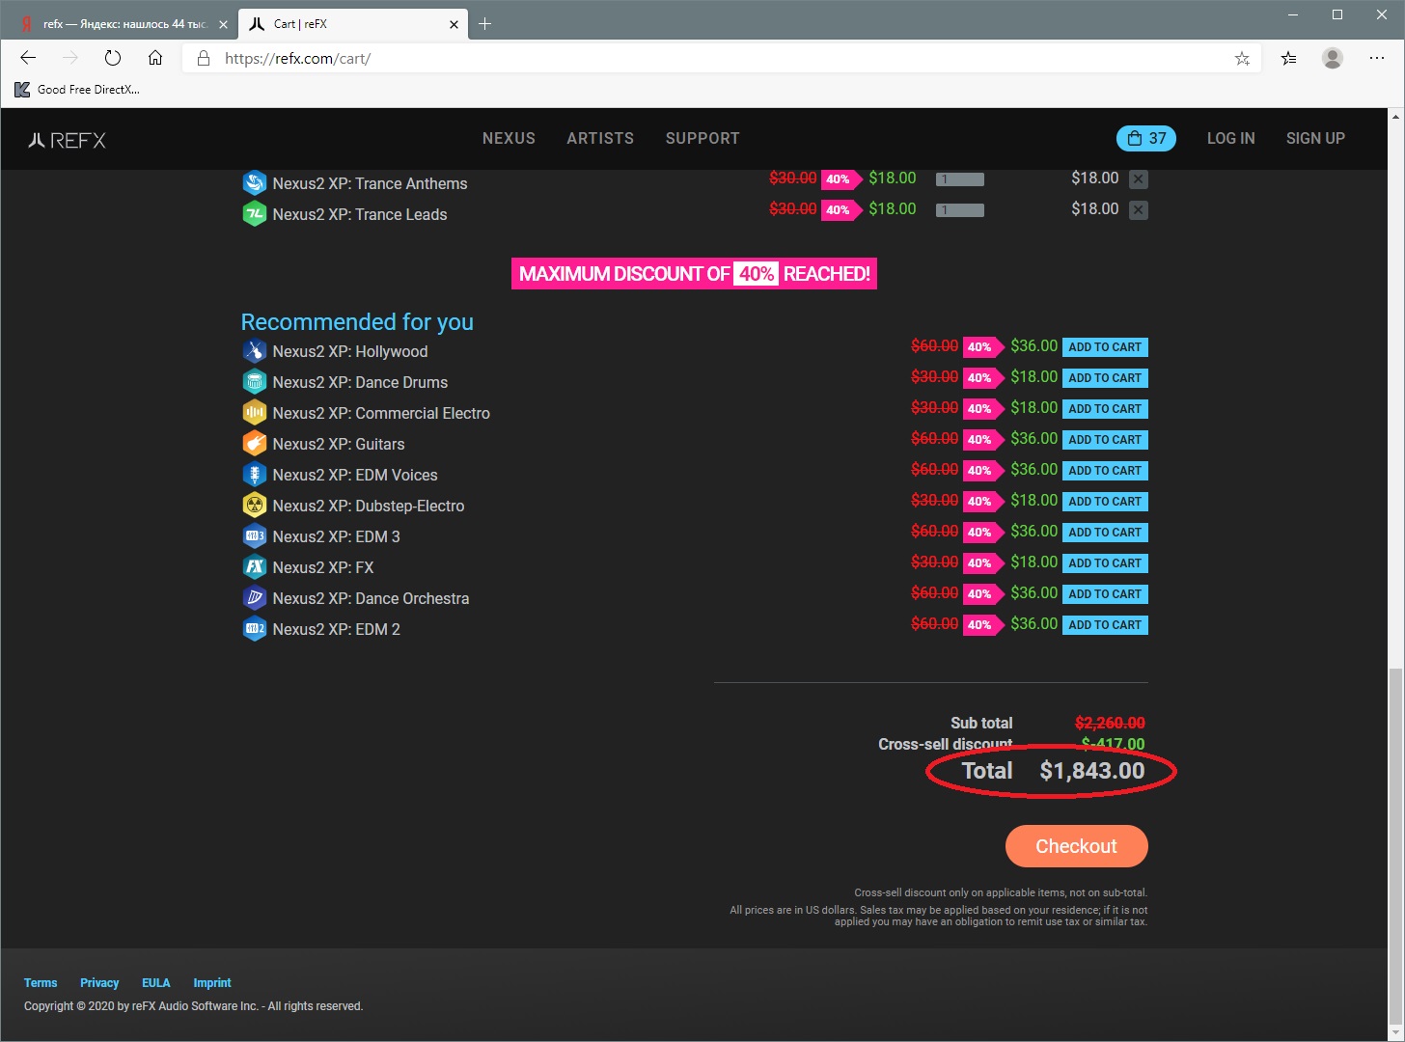Open the cart icon showing 37
Viewport: 1405px width, 1042px height.
pos(1146,138)
